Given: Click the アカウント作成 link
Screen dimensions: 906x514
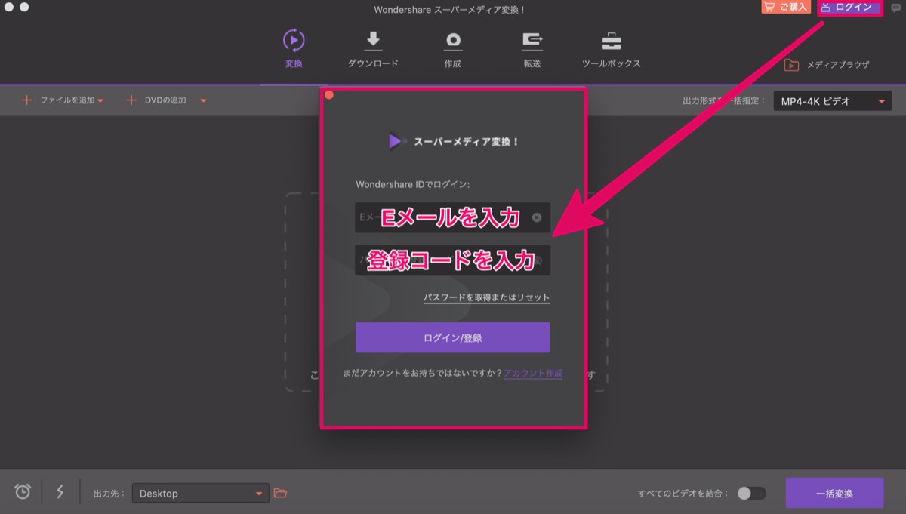Looking at the screenshot, I should pyautogui.click(x=533, y=373).
